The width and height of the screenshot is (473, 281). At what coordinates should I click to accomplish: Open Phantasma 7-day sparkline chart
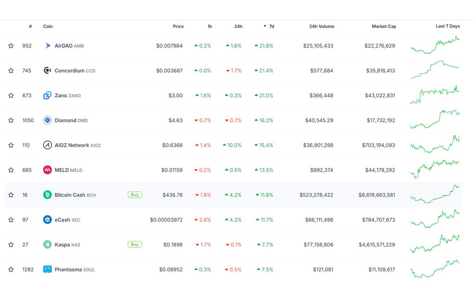(x=435, y=268)
